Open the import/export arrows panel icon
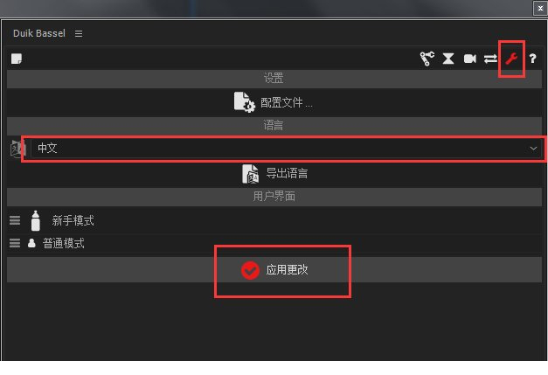Screen dimensions: 548x375 click(490, 59)
